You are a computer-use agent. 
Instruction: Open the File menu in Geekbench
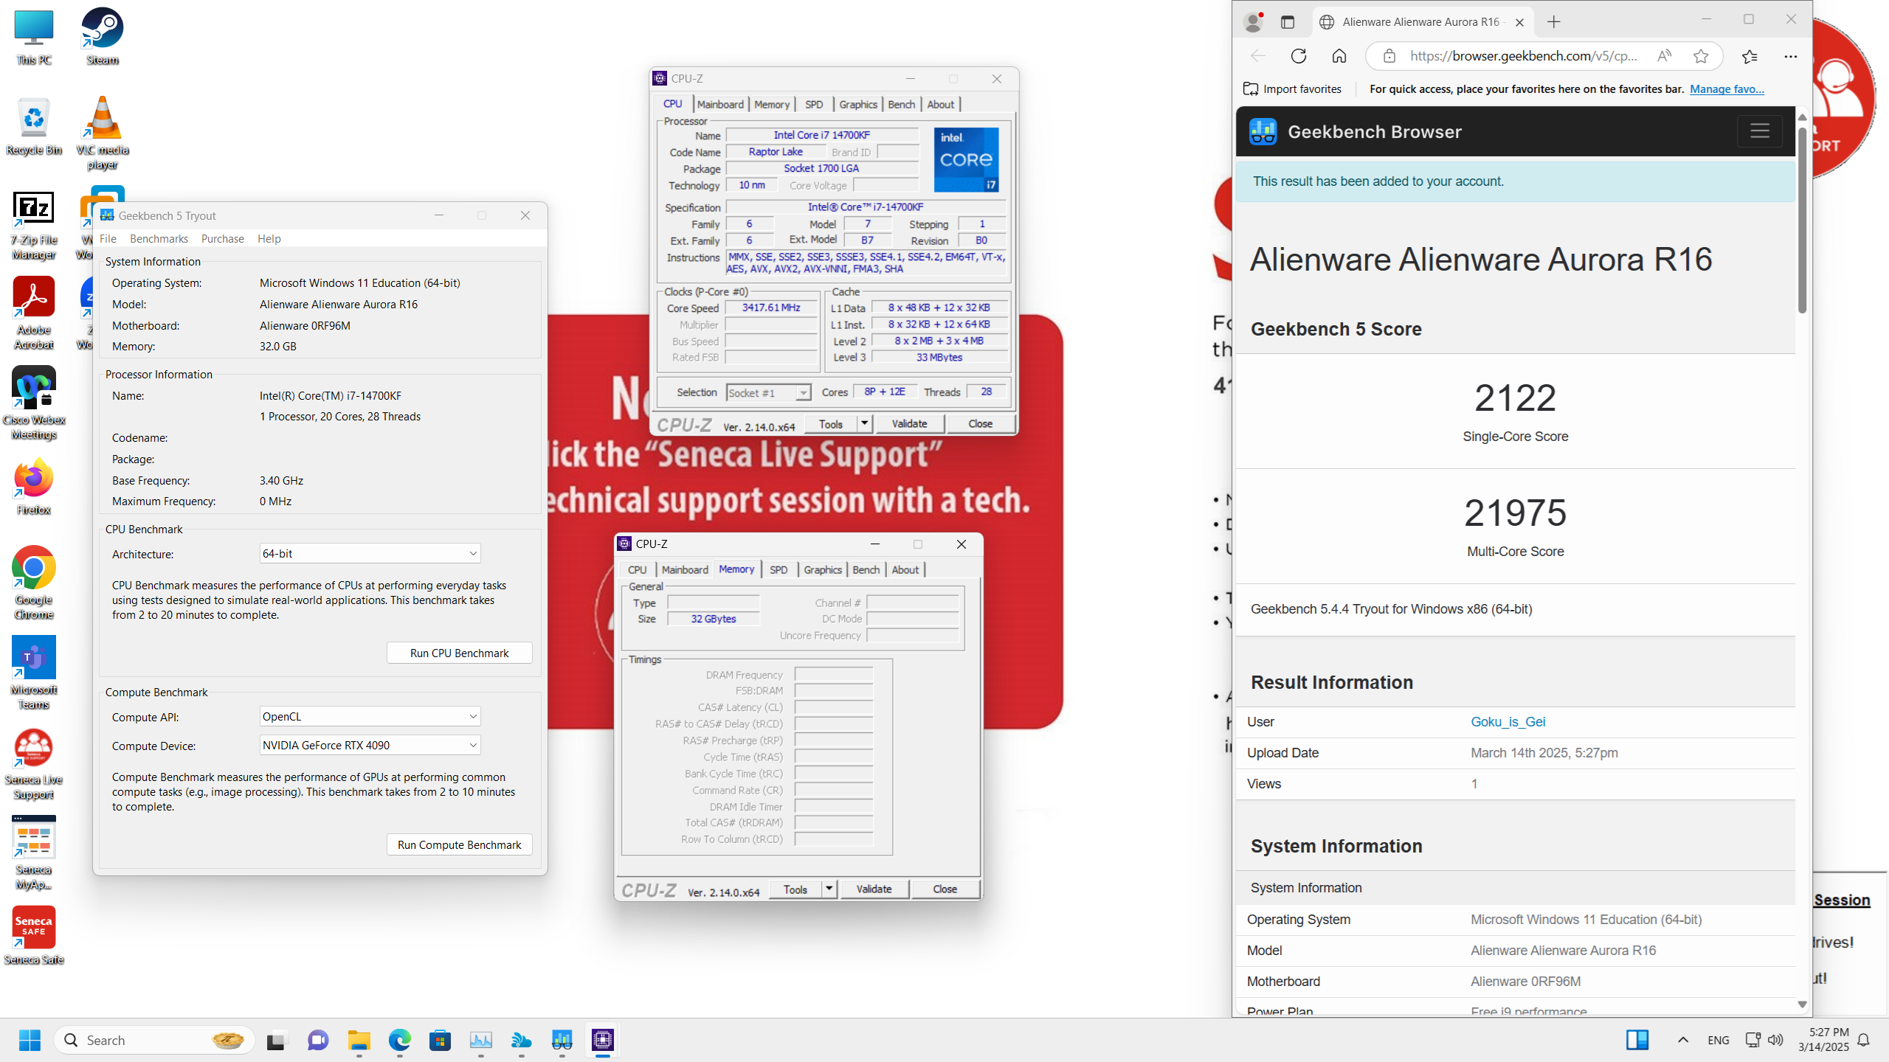(x=108, y=238)
